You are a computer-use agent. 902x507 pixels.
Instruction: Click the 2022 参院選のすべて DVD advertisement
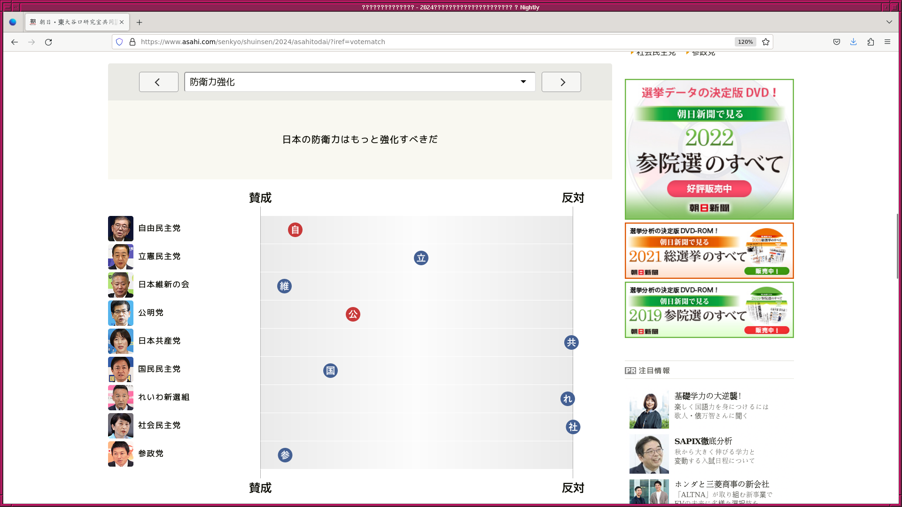point(709,149)
